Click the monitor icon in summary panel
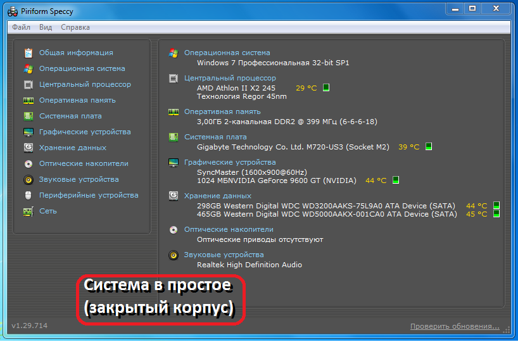The width and height of the screenshot is (518, 342). tap(174, 163)
